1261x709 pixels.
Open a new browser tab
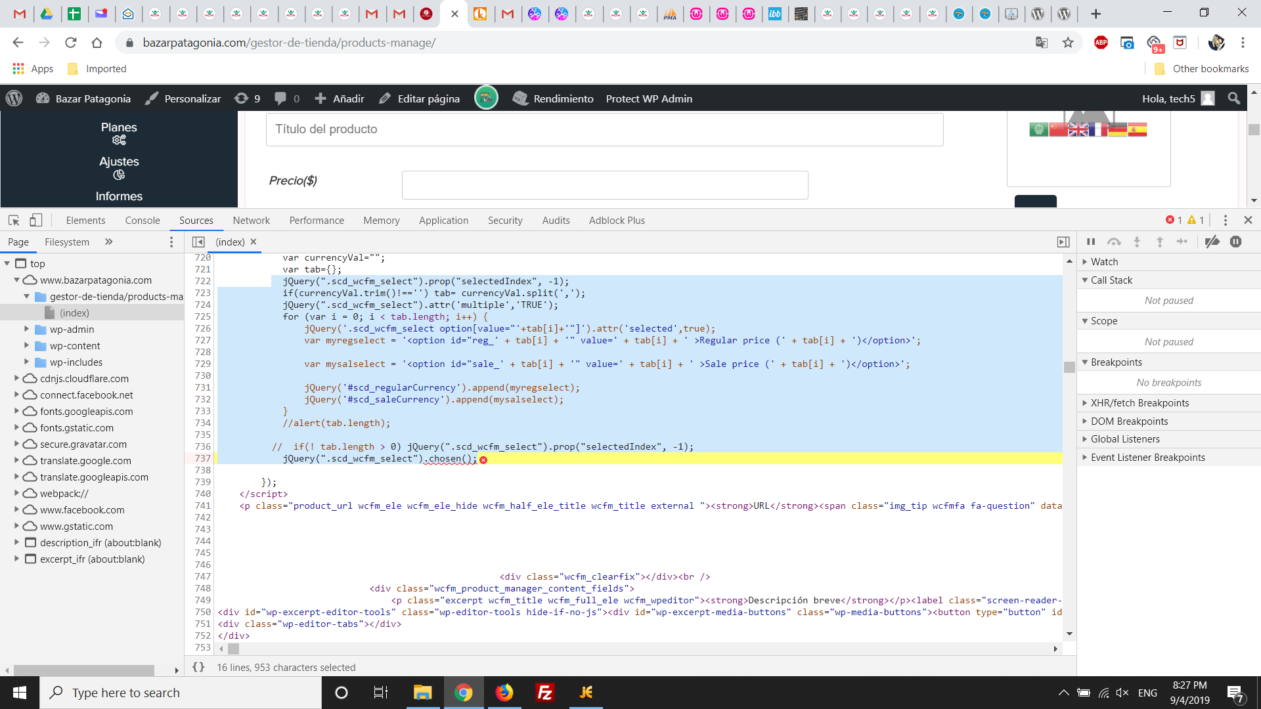(1095, 14)
